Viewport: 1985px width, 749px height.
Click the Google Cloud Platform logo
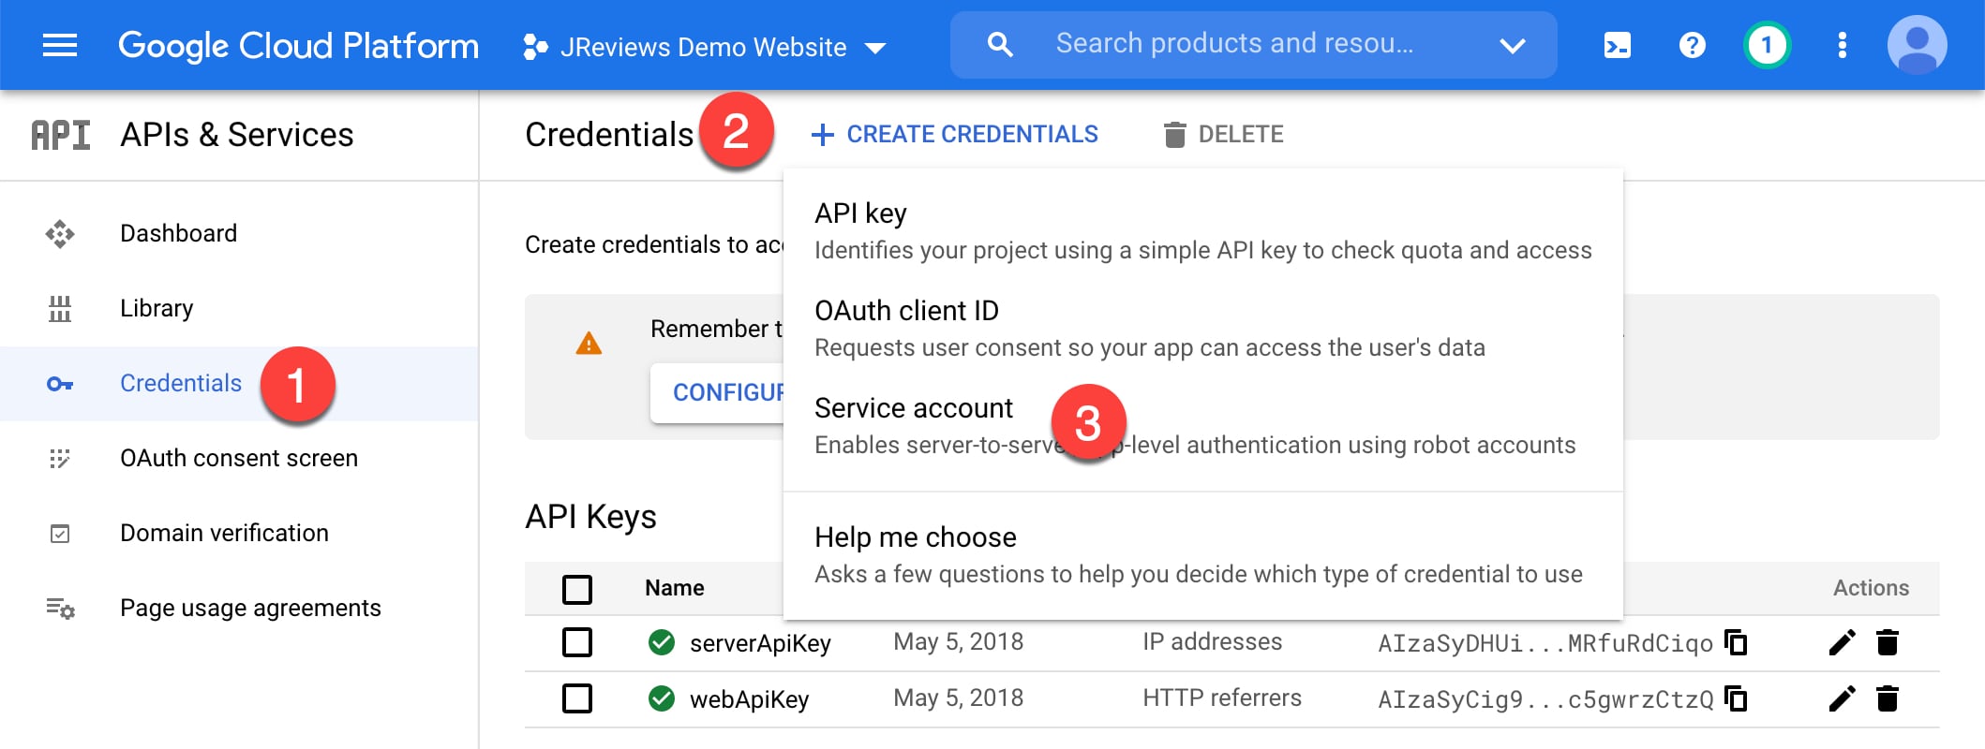coord(298,45)
